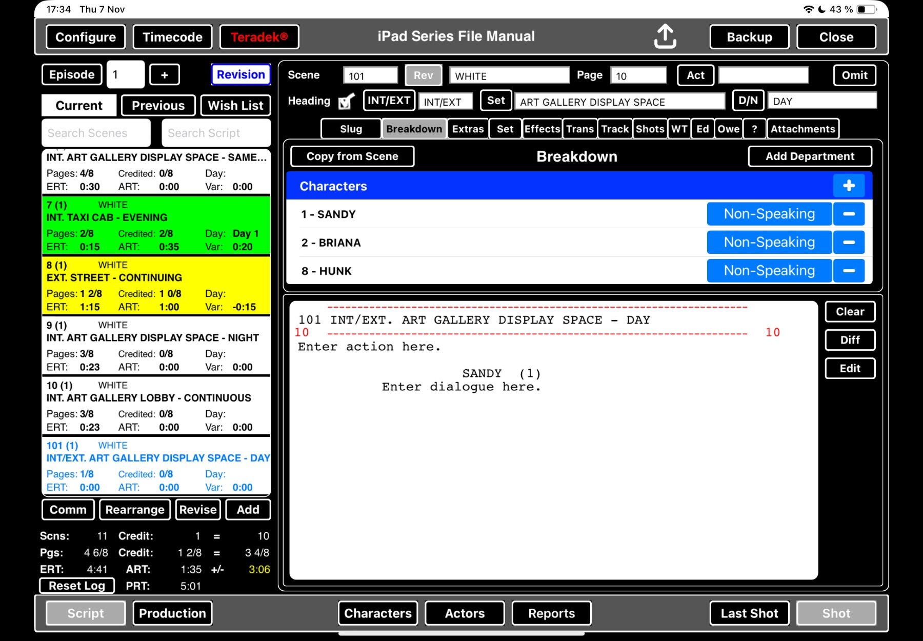Open the Set picker button
Screen dimensions: 923x641
click(x=496, y=101)
